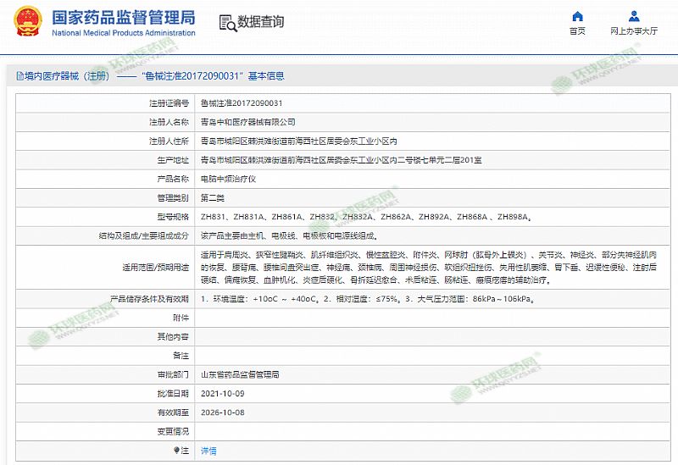
Task: Click the approval date 2021-10-09
Action: click(x=221, y=393)
